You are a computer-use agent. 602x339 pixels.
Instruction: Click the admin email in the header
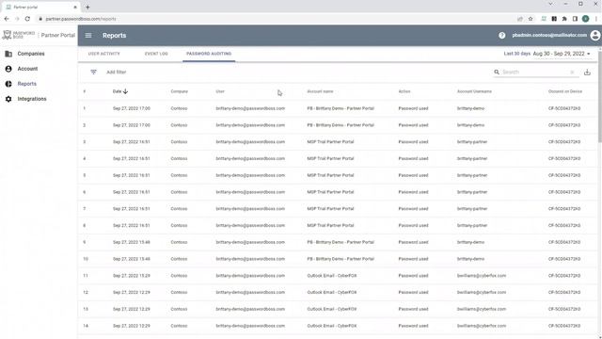click(549, 35)
